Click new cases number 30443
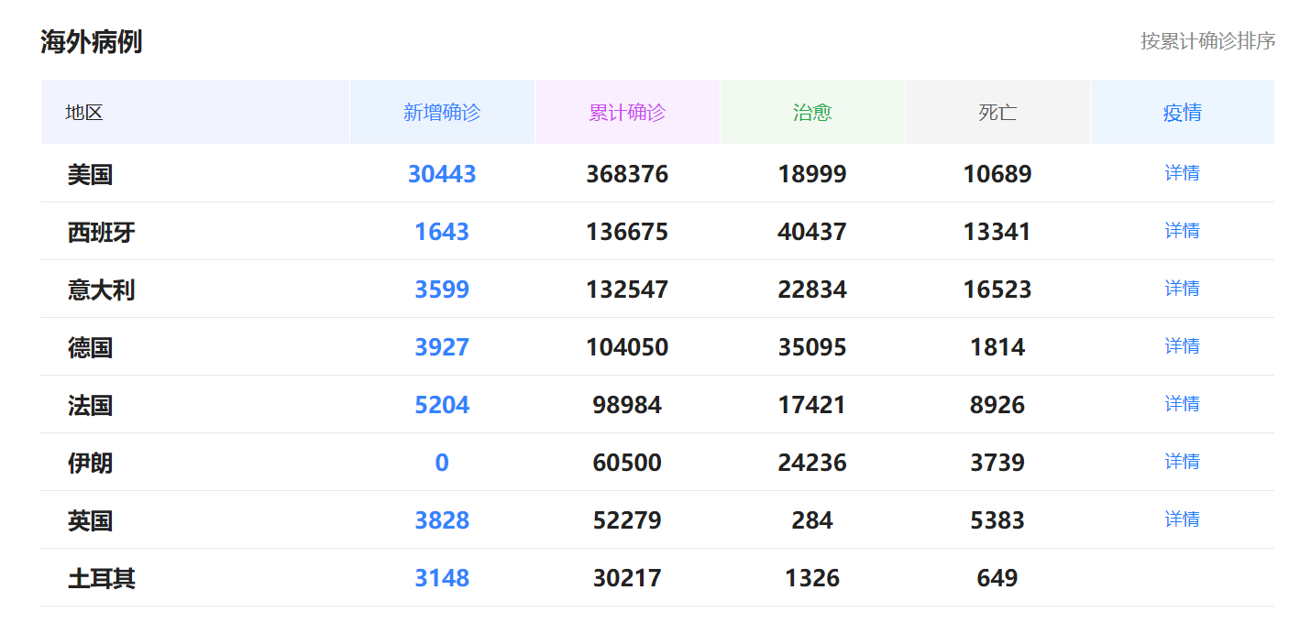Image resolution: width=1289 pixels, height=623 pixels. point(442,174)
